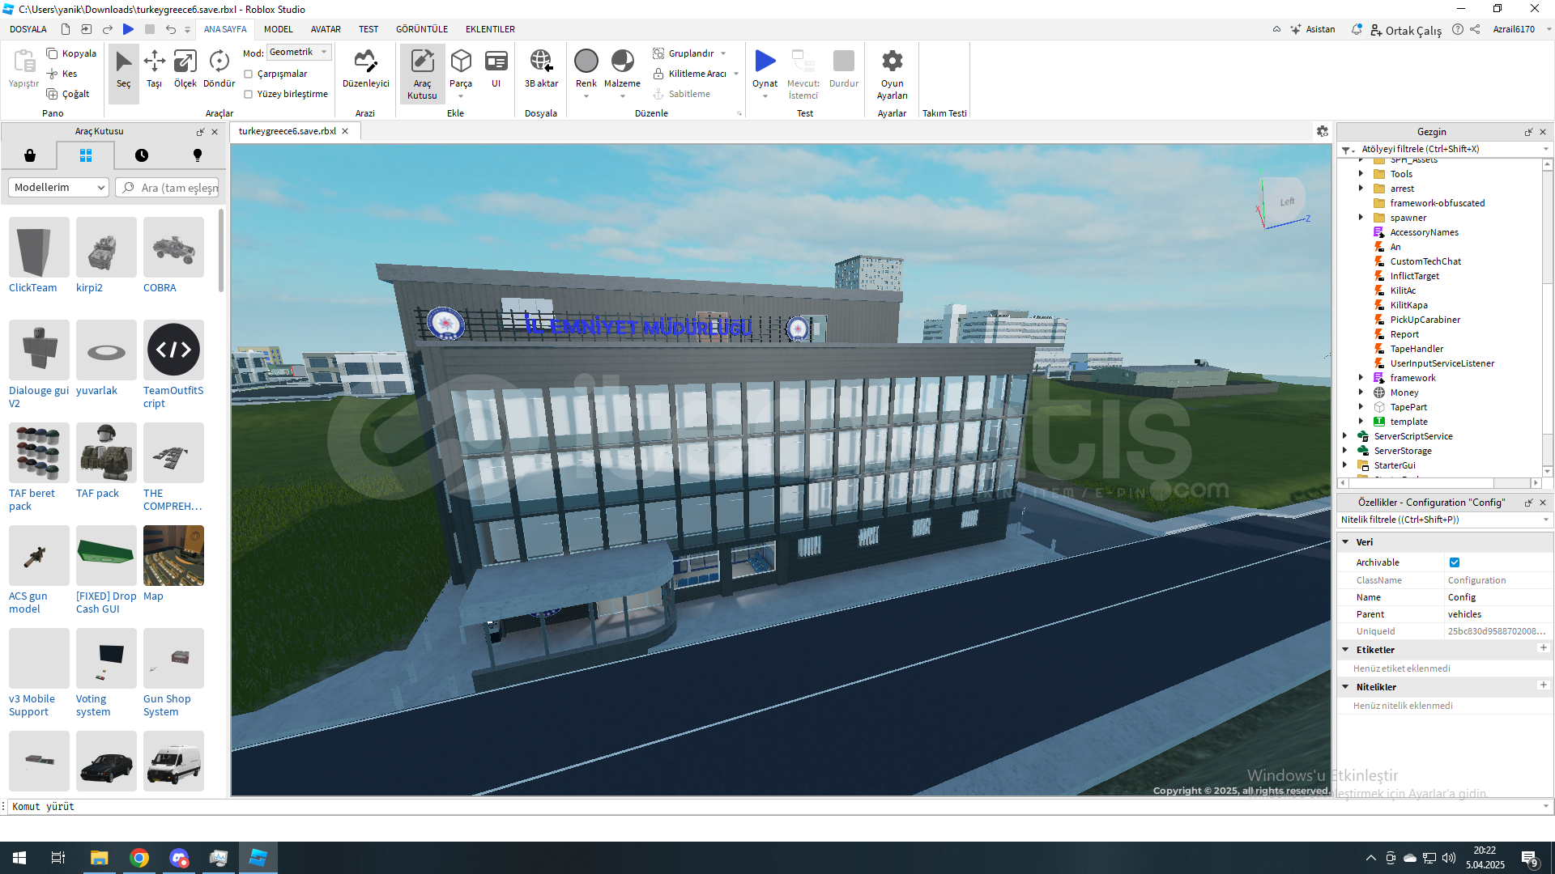The image size is (1555, 874).
Task: Switch to the EKLENTİLER ribbon tab
Action: pos(490,29)
